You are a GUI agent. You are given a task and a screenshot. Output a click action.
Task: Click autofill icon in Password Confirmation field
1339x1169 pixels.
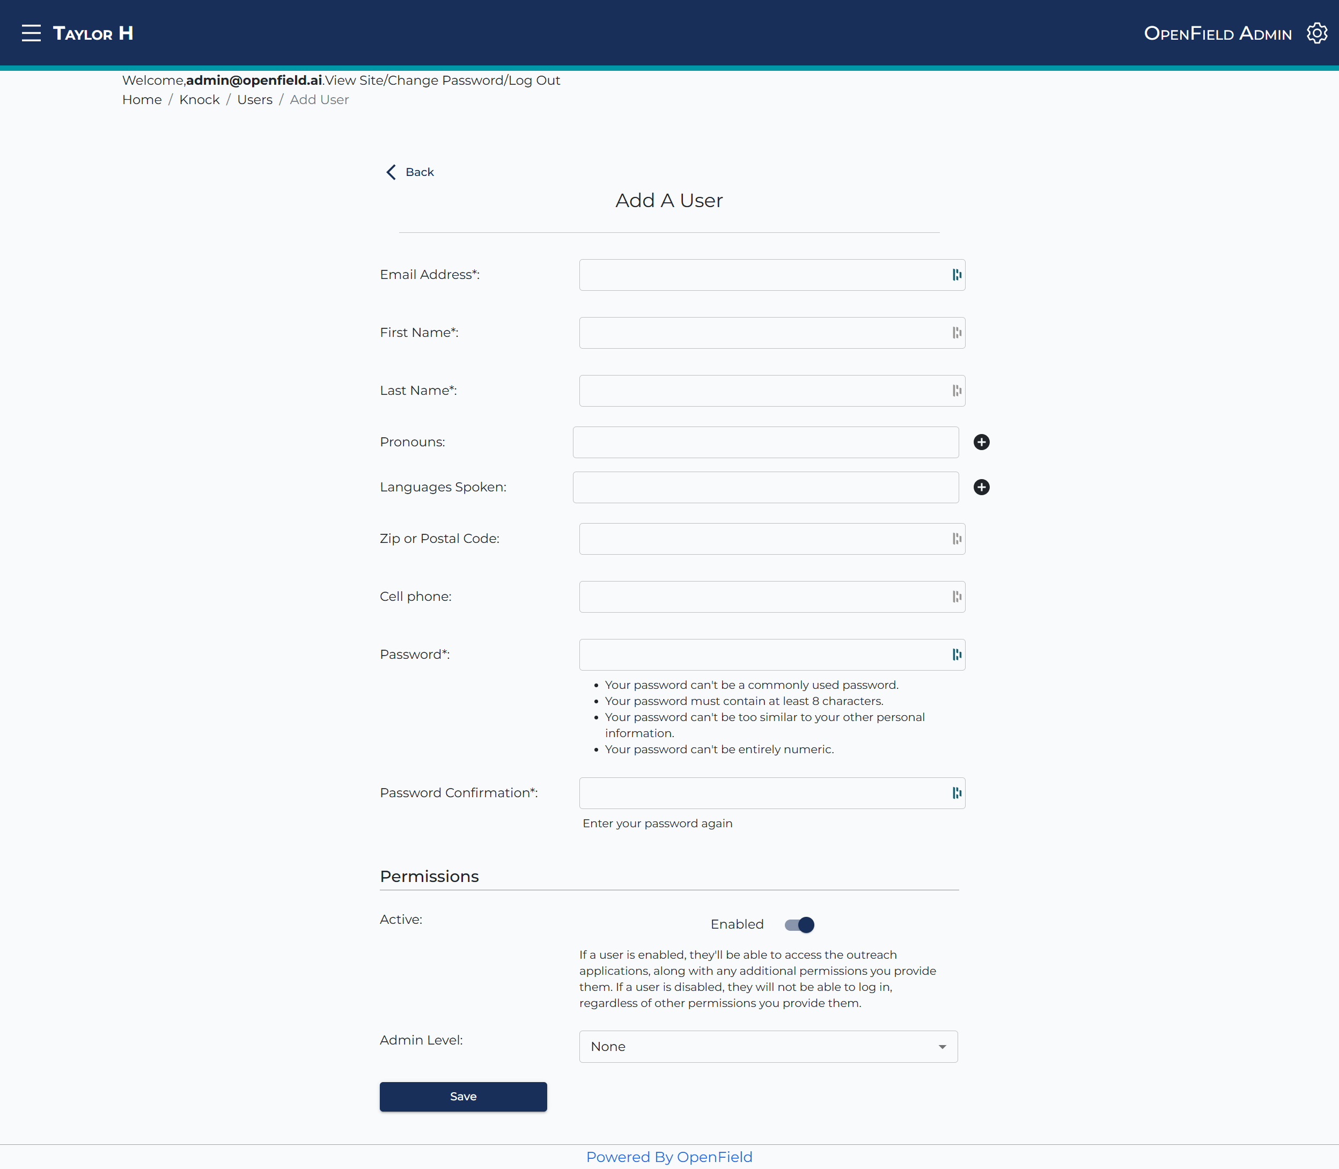tap(956, 793)
